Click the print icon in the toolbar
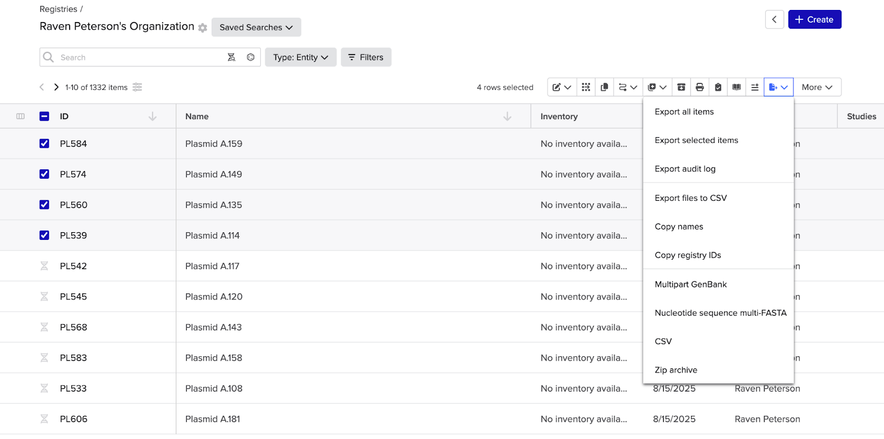Screen dimensions: 884x439 (699, 87)
